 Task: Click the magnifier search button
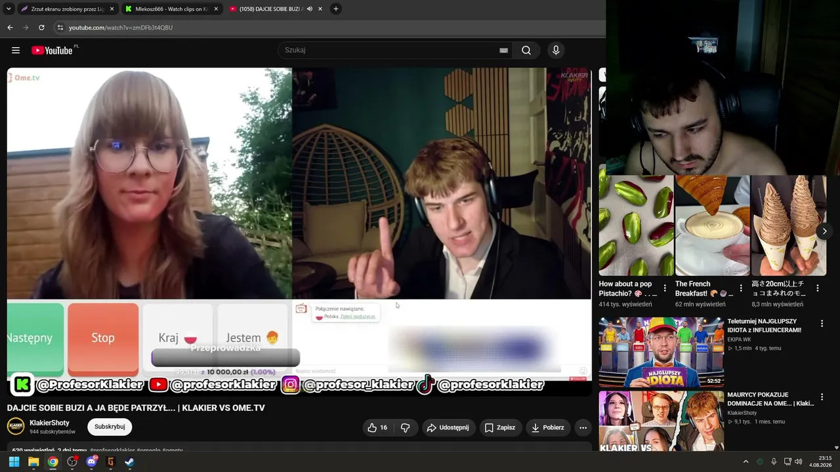coord(526,50)
